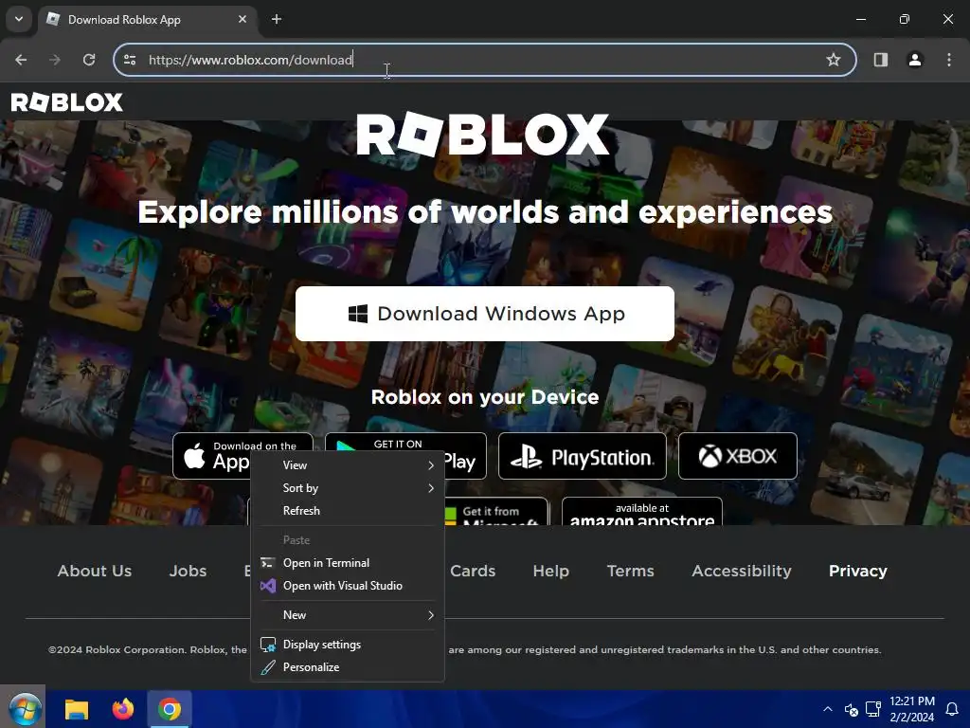Screen dimensions: 970x728
Task: Choose Open with Visual Studio
Action: (x=347, y=586)
